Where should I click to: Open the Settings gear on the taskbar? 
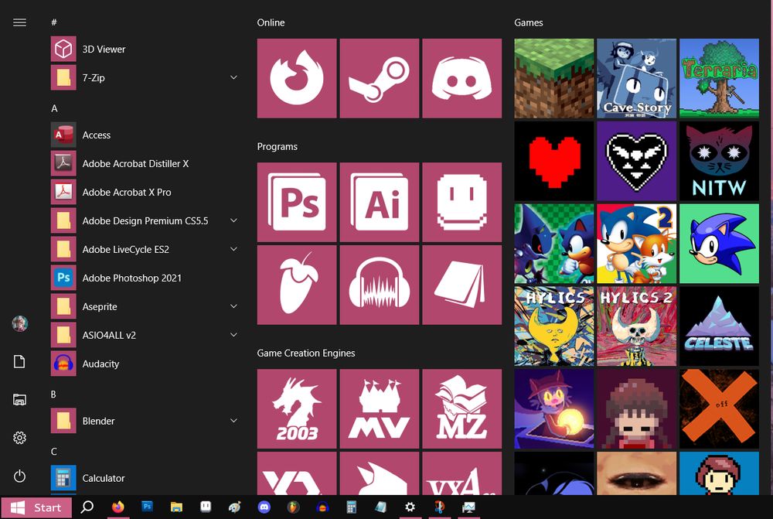410,507
